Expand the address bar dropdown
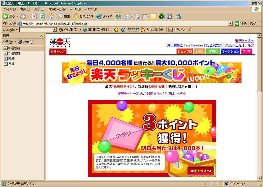 [x=230, y=24]
